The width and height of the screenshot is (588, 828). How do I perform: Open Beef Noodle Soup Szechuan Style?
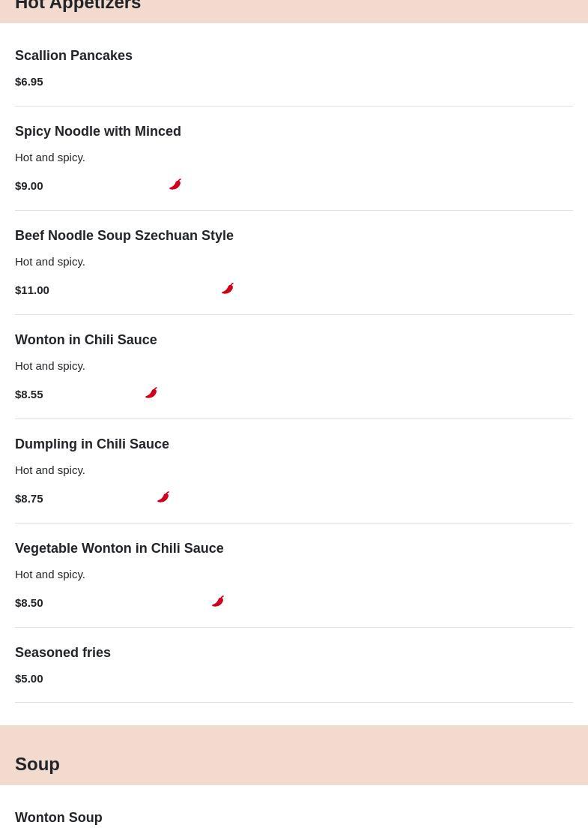pyautogui.click(x=124, y=235)
